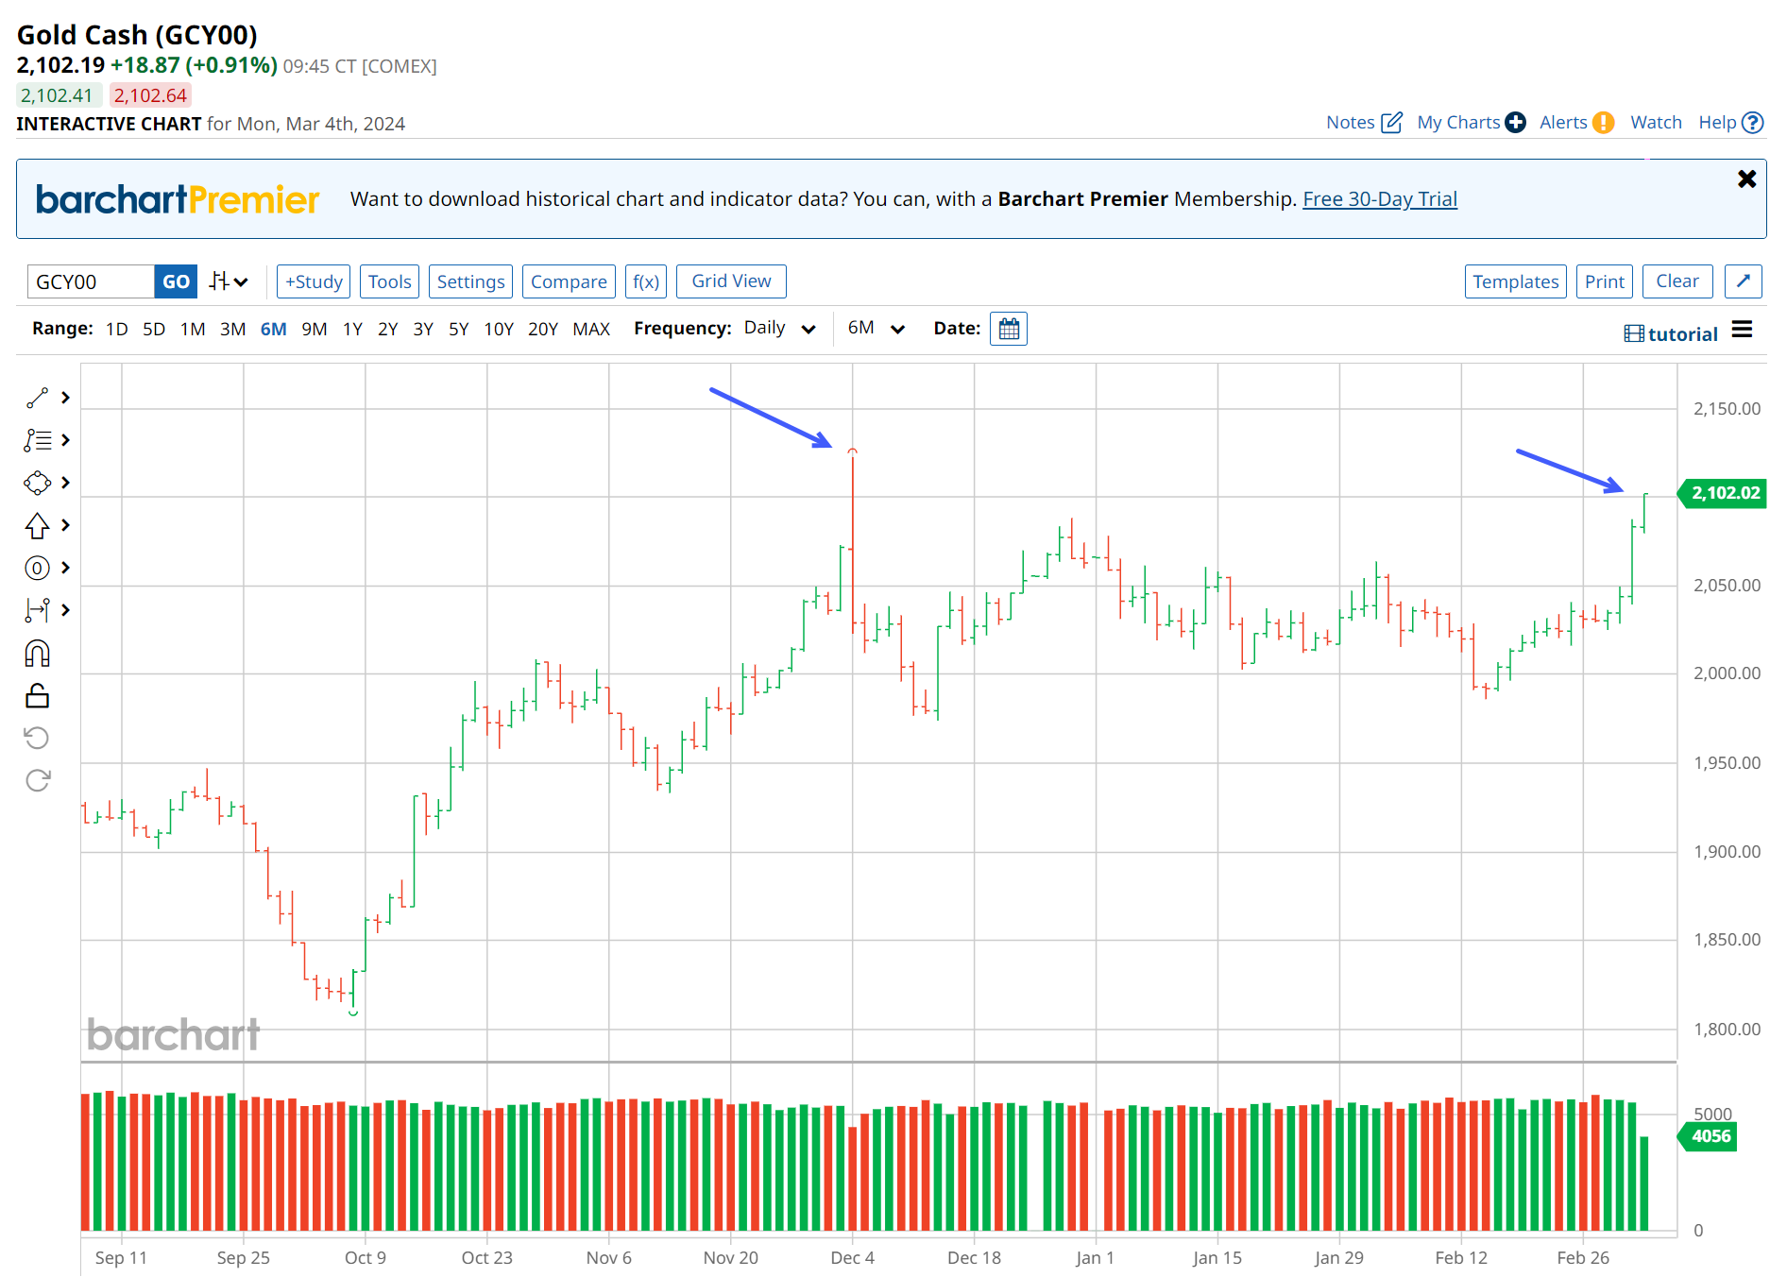
Task: Switch range to 3M
Action: (232, 329)
